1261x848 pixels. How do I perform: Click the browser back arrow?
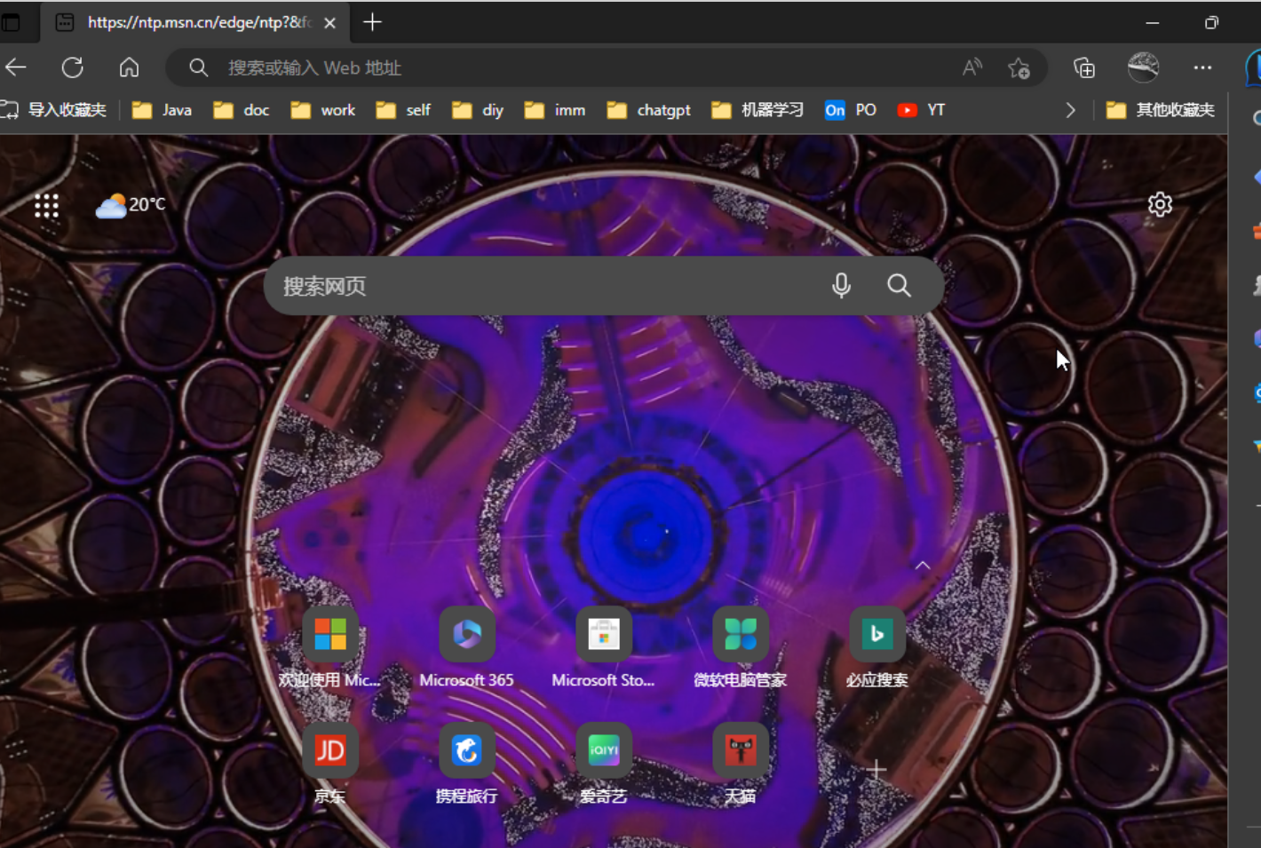click(16, 67)
